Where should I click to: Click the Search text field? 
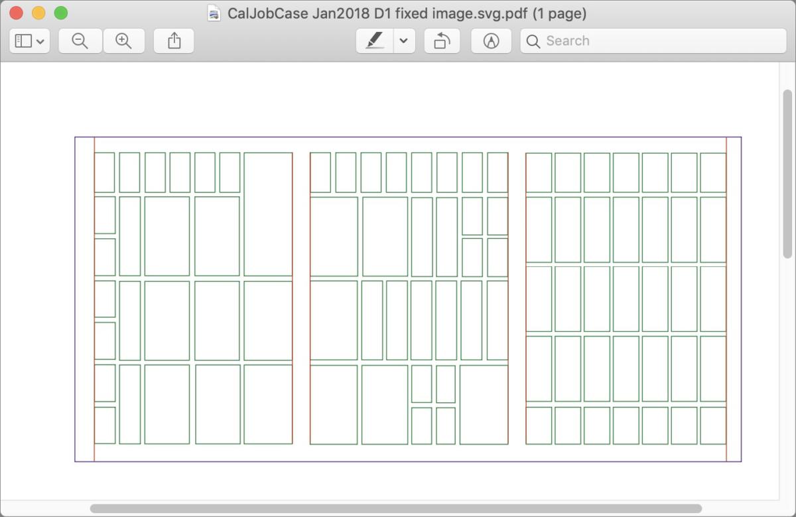(x=653, y=41)
